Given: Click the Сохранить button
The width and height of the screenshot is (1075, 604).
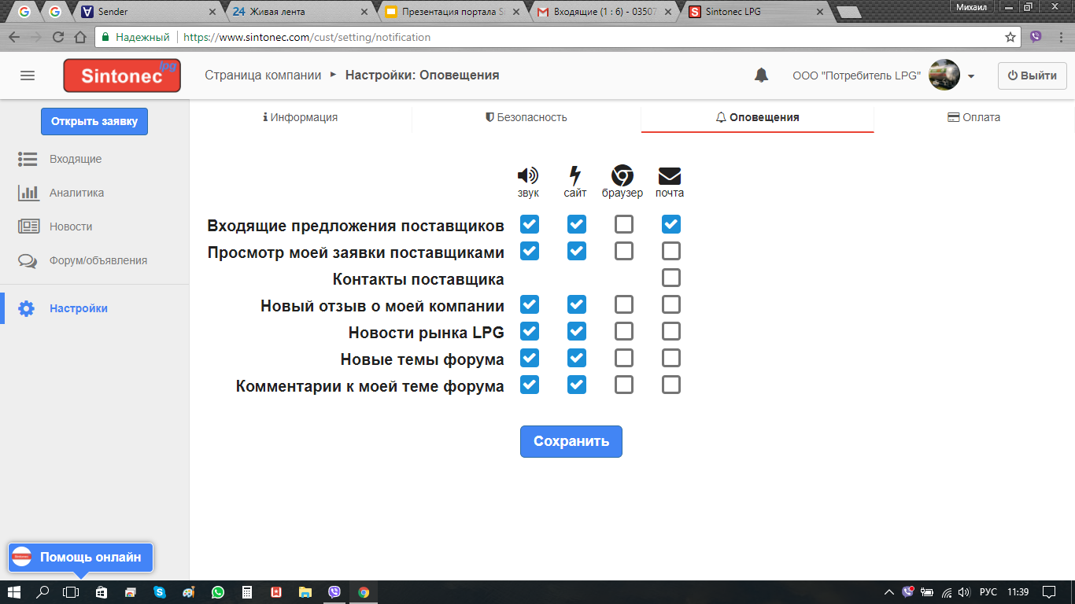Looking at the screenshot, I should [x=571, y=441].
